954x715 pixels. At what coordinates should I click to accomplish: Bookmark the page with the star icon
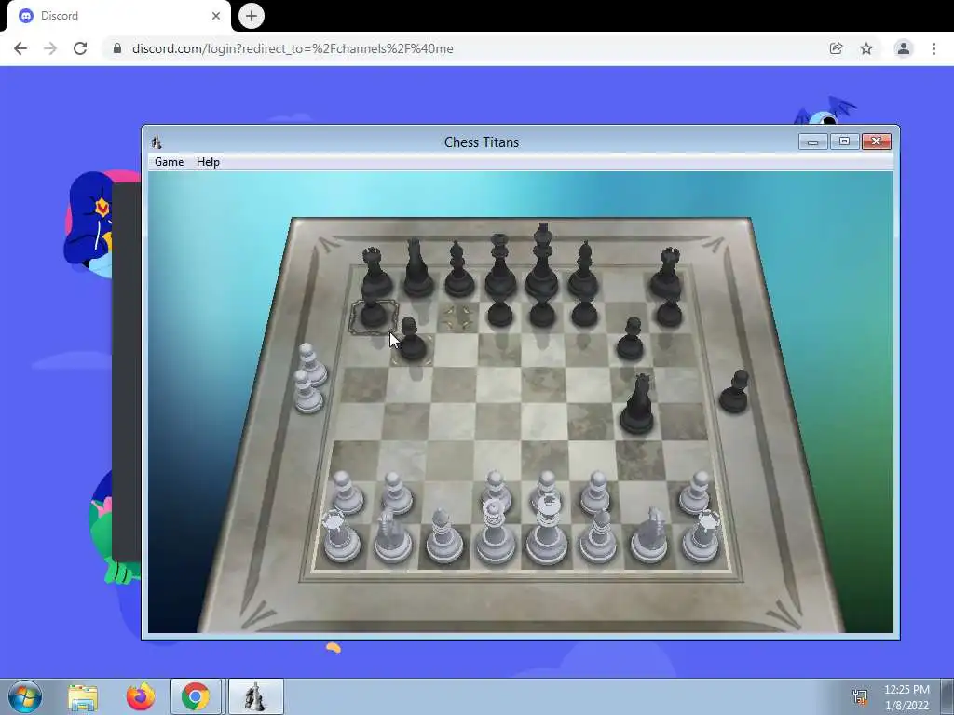coord(866,48)
